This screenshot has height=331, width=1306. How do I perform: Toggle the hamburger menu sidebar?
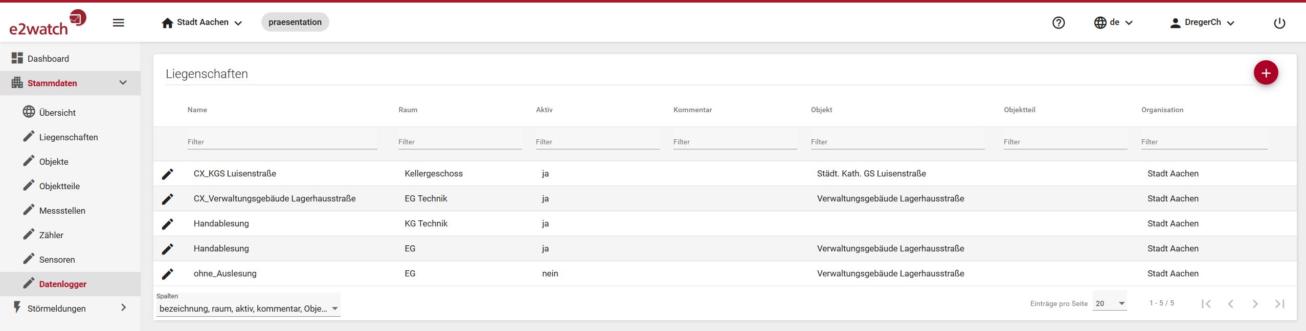[118, 22]
